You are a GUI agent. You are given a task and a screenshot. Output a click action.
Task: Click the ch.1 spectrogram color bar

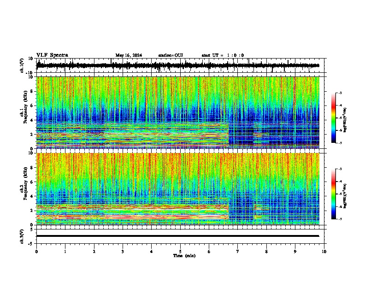tap(334, 118)
